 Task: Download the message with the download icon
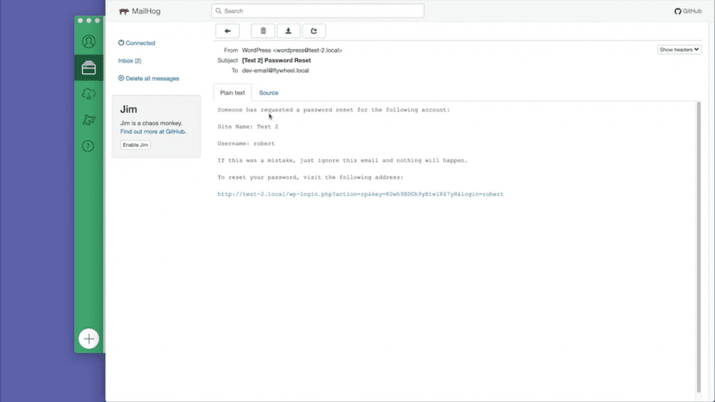click(288, 31)
